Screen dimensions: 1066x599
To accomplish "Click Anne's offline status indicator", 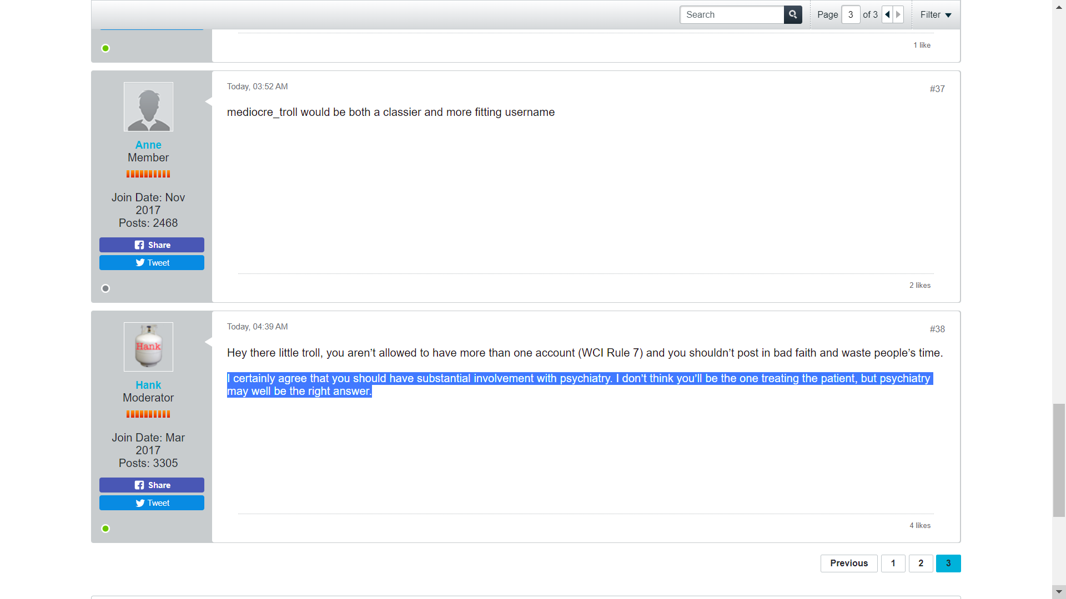I will pos(105,288).
